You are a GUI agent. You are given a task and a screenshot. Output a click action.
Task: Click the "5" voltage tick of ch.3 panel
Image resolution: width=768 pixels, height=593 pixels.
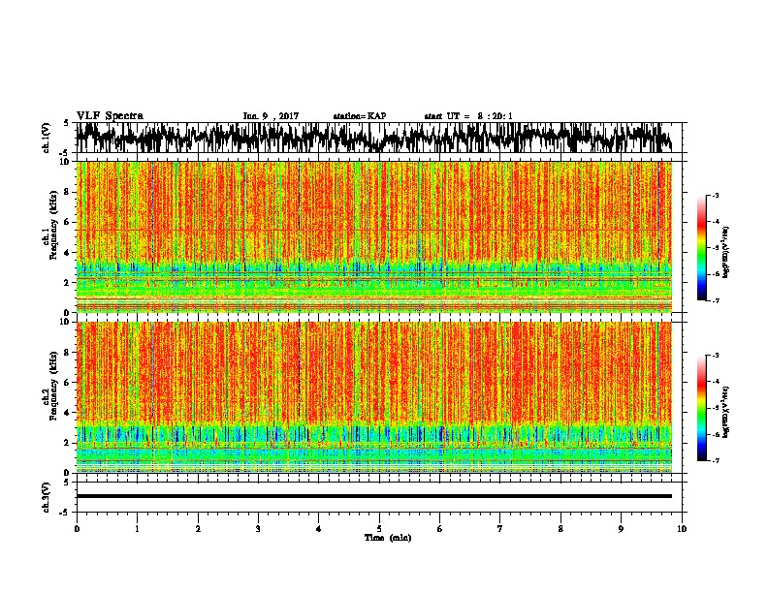pyautogui.click(x=66, y=483)
